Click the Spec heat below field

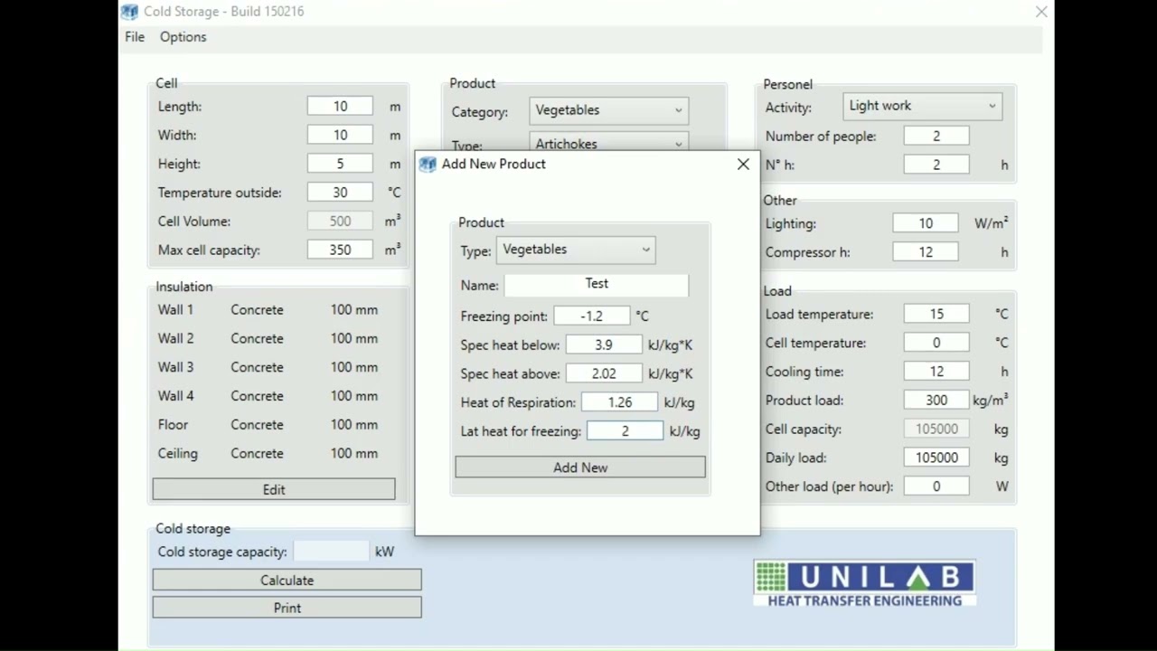coord(604,344)
